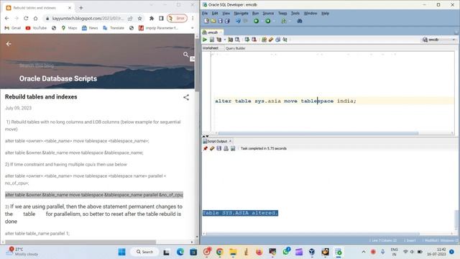Open Chrome three-dot menu
Image resolution: width=460 pixels, height=259 pixels.
pos(193,18)
